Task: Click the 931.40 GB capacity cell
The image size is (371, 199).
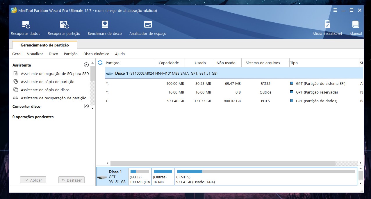Action: click(176, 101)
